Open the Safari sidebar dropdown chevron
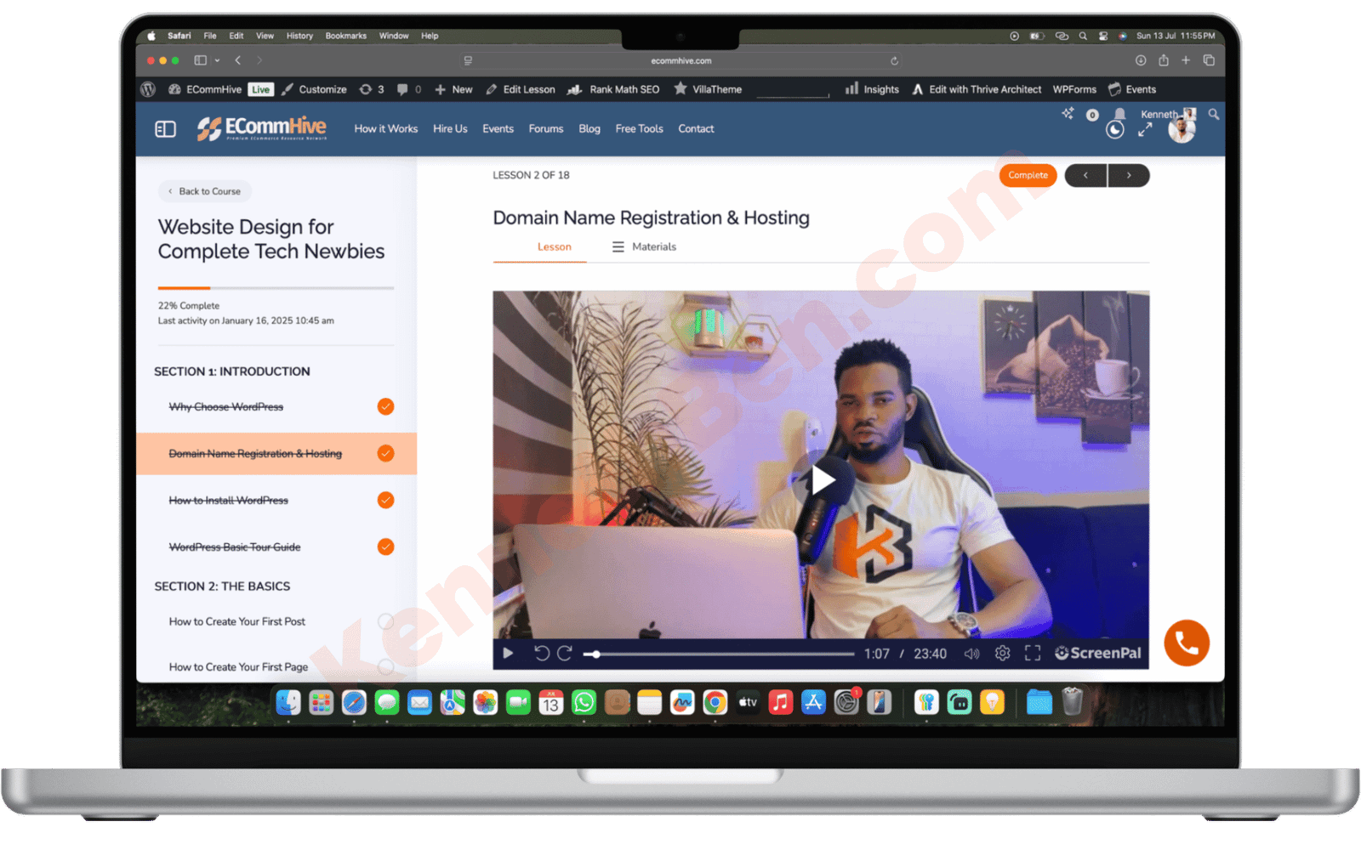Viewport: 1361px width, 850px height. tap(218, 60)
